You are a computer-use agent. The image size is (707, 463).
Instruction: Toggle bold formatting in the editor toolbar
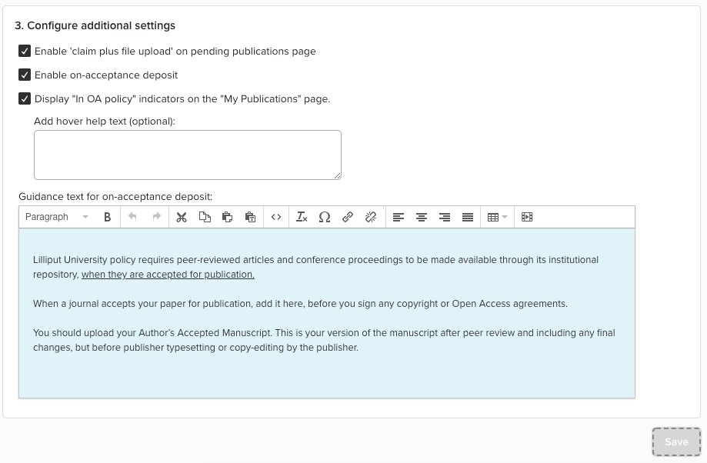point(107,217)
